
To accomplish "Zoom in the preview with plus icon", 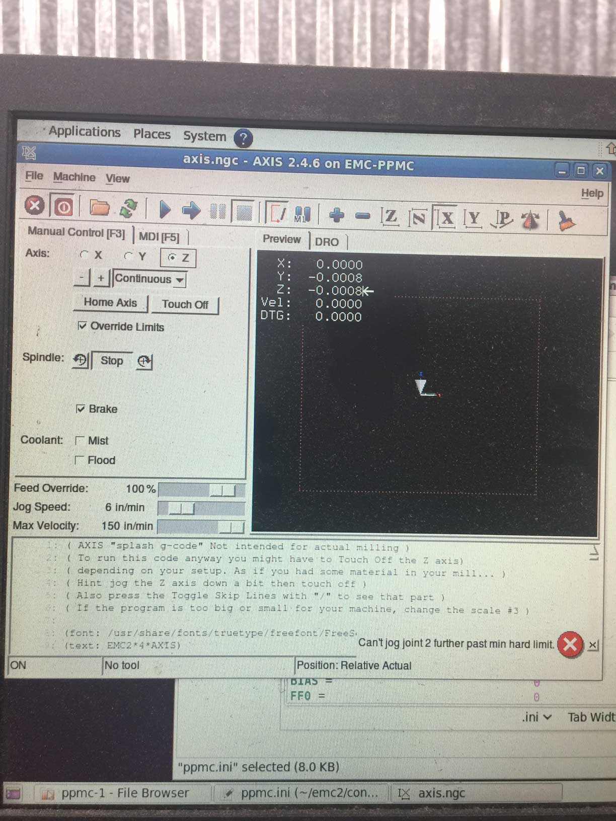I will pyautogui.click(x=336, y=215).
